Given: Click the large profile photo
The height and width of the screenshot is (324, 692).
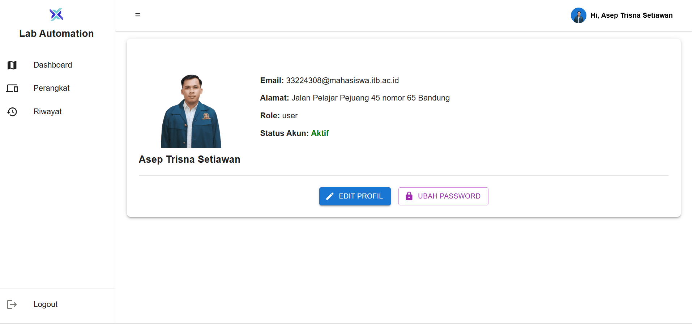Looking at the screenshot, I should [x=191, y=111].
